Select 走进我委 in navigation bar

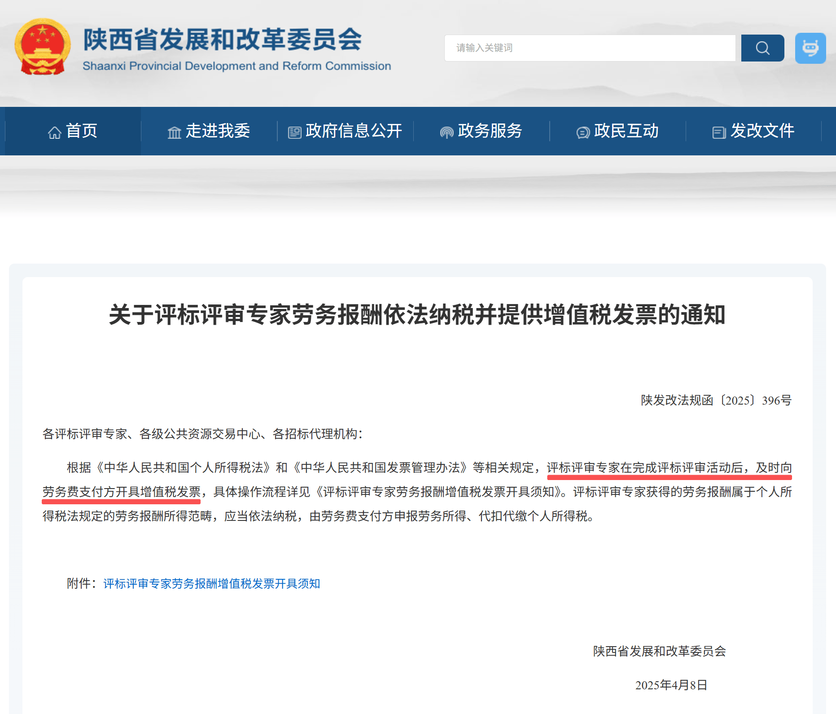click(x=218, y=131)
